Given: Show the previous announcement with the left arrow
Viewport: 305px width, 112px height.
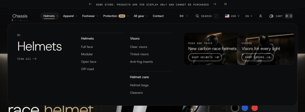Looking at the screenshot, I should 90,4.
